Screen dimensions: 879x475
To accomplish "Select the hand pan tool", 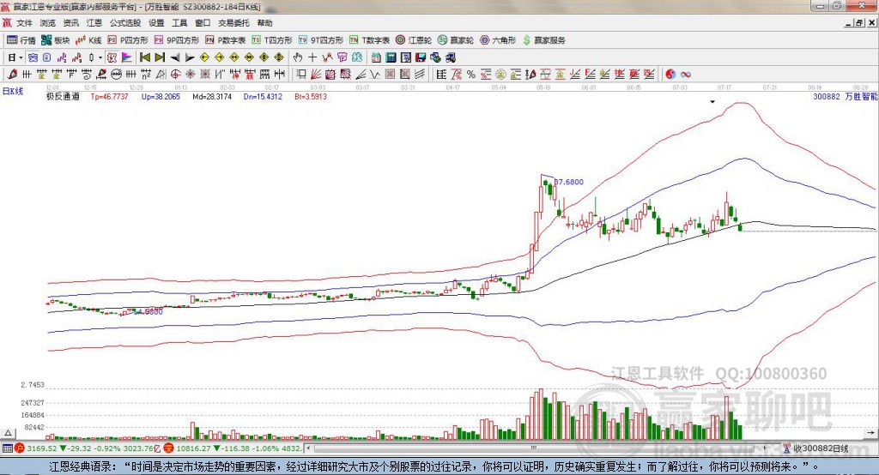I will click(x=297, y=57).
